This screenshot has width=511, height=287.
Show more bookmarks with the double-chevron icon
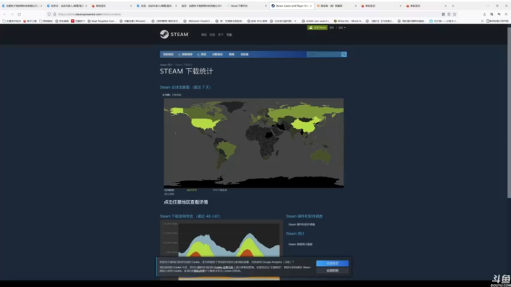point(482,21)
